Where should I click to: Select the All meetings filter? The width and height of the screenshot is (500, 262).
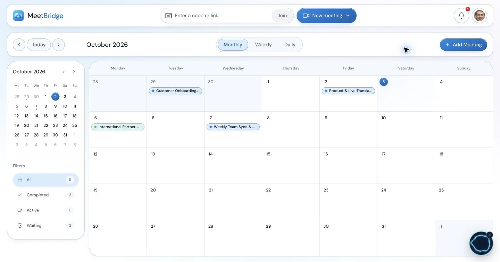click(46, 180)
